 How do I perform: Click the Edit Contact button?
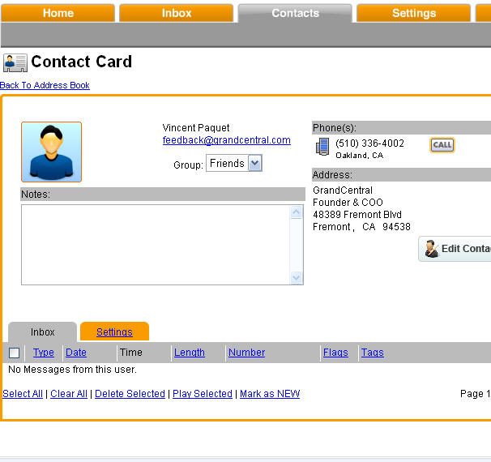[x=455, y=249]
